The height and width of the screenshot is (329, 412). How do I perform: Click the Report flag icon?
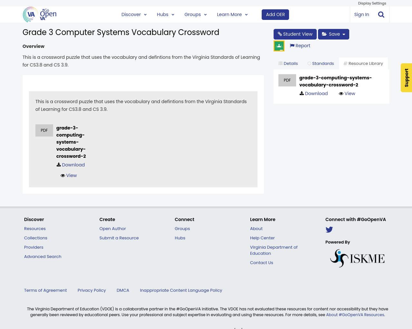coord(292,45)
